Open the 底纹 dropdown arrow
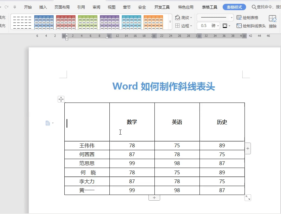Screen dimensions: 281x214 coord(191,17)
